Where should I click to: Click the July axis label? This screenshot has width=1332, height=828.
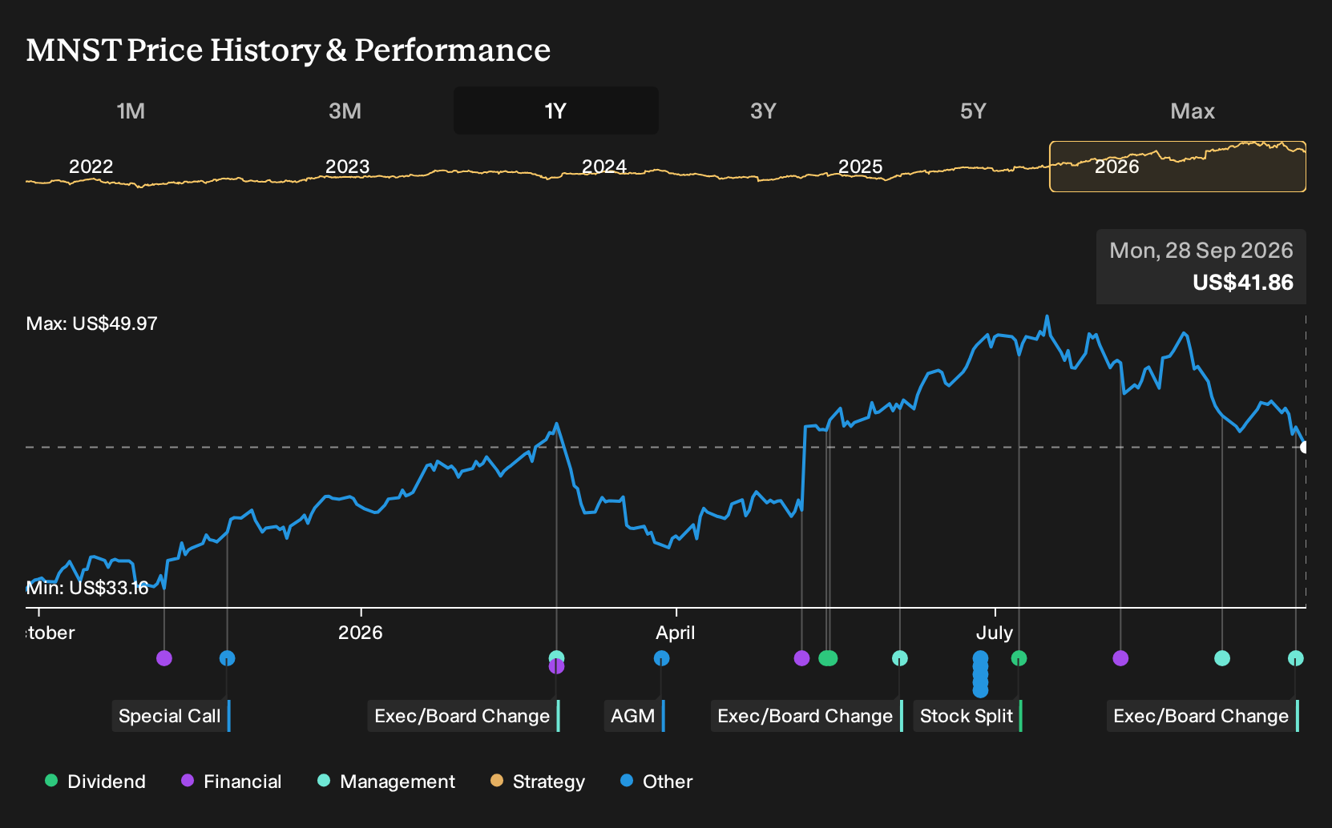(x=995, y=633)
